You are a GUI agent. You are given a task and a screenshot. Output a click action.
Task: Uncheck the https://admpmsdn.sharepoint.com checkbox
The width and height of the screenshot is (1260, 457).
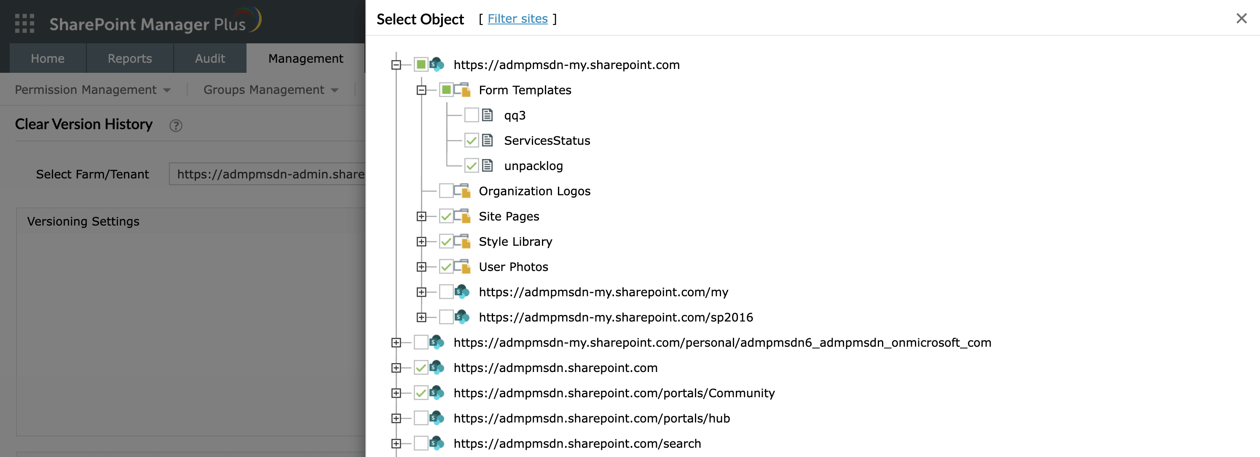[x=421, y=368]
